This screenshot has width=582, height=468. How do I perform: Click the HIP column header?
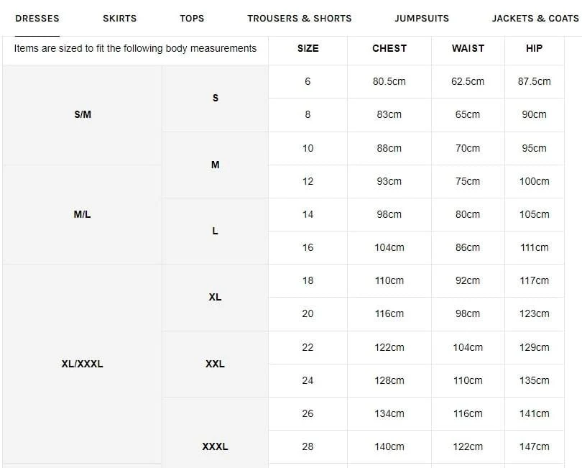(534, 48)
